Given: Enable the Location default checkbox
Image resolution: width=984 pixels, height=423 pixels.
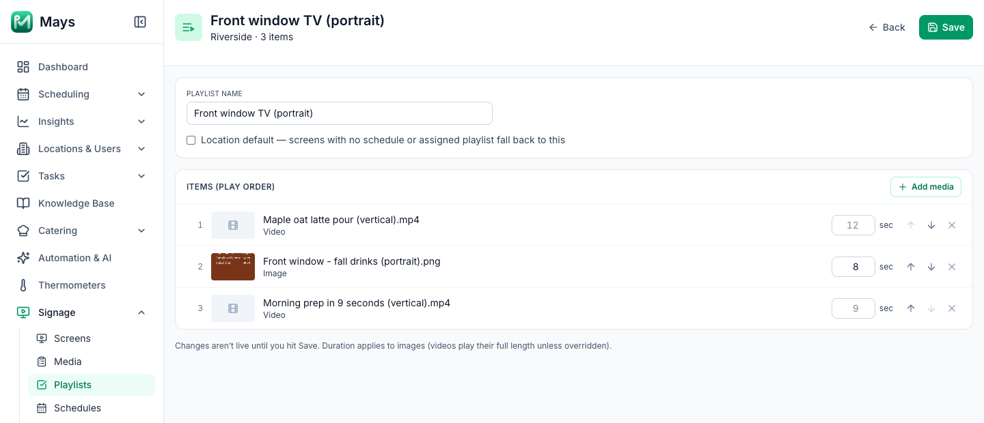Looking at the screenshot, I should tap(191, 140).
